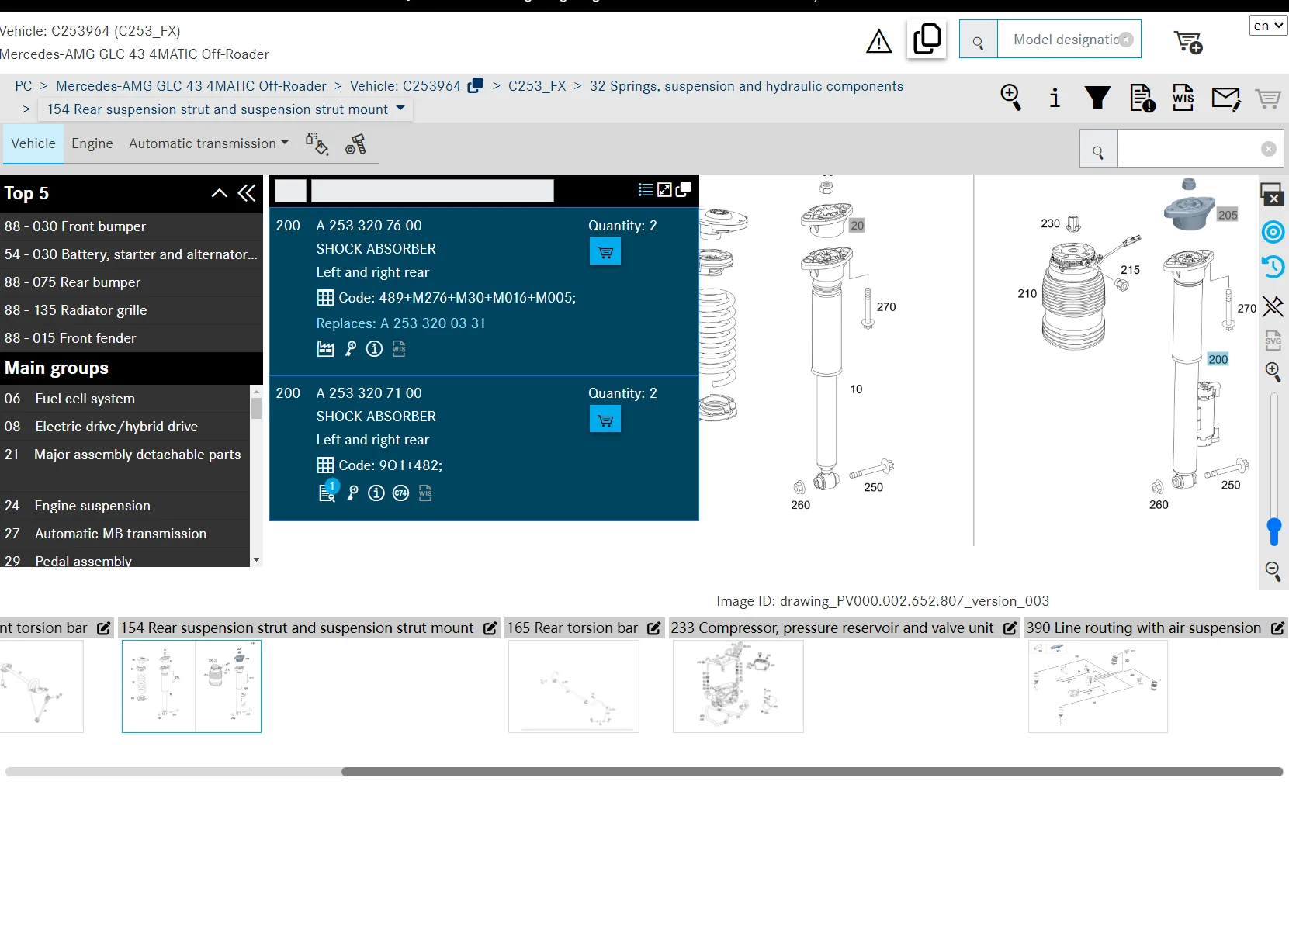Image resolution: width=1289 pixels, height=937 pixels.
Task: Copy vehicle ID icon next to C253964
Action: (475, 85)
